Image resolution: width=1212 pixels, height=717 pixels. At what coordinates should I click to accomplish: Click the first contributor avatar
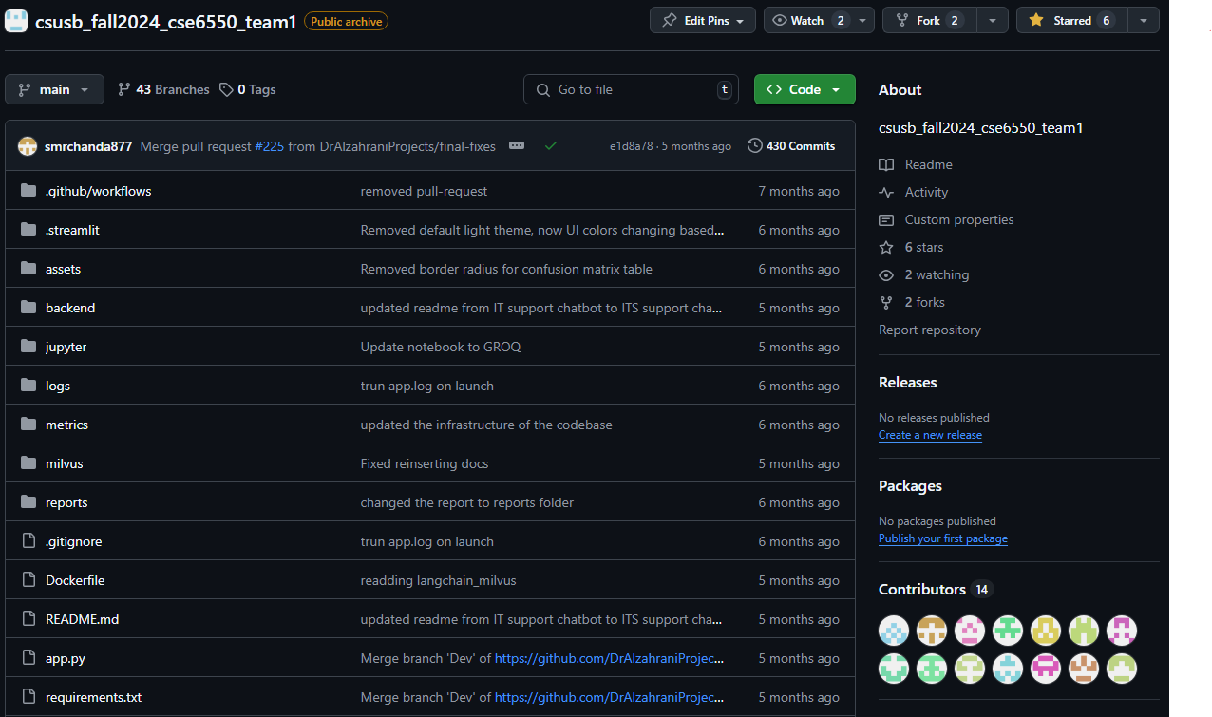click(894, 630)
